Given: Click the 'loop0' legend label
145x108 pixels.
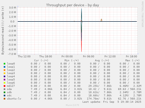Looking at the screenshot, I should click(11, 64).
